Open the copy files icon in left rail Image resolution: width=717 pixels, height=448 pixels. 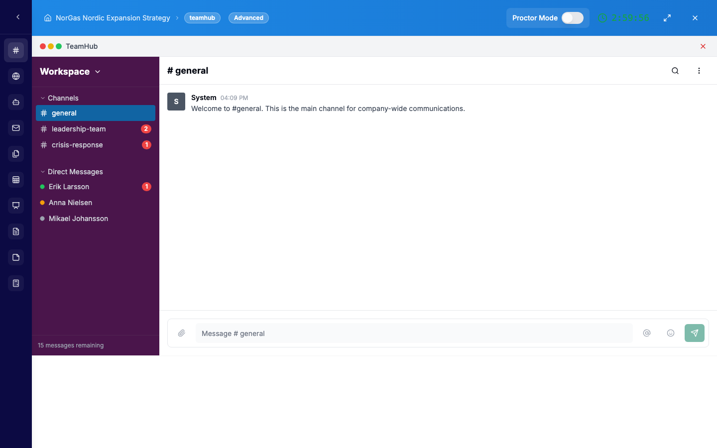point(16,154)
